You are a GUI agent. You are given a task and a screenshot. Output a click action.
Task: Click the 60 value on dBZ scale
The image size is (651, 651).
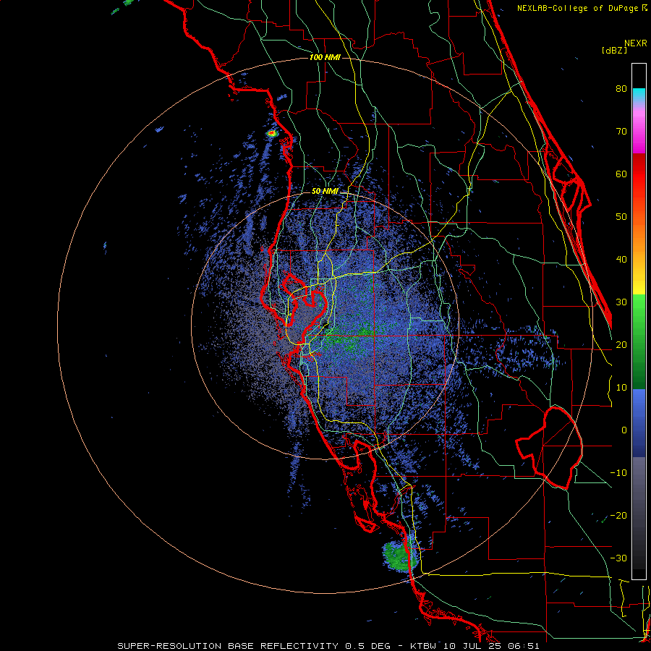pos(621,174)
